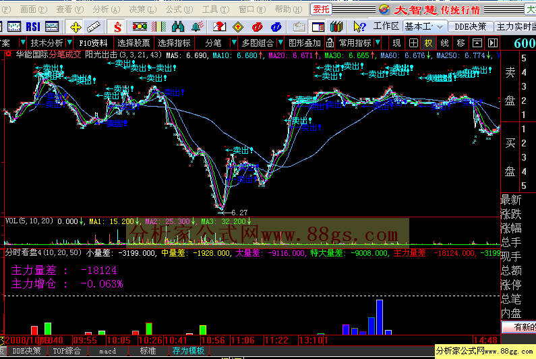Image resolution: width=536 pixels, height=359 pixels.
Task: Click the help pointer with question mark
Action: click(359, 27)
